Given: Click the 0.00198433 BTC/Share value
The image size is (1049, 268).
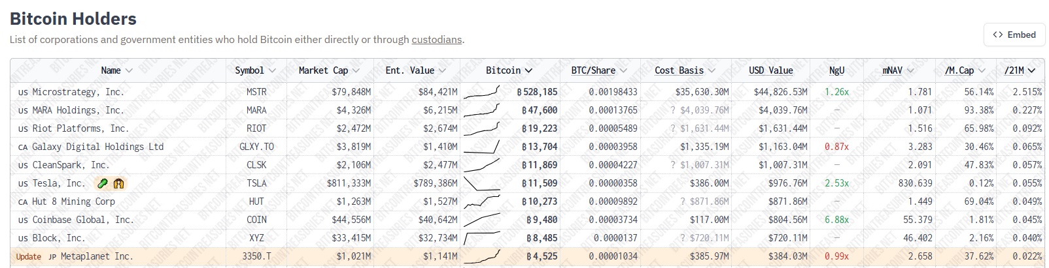Looking at the screenshot, I should pyautogui.click(x=613, y=92).
